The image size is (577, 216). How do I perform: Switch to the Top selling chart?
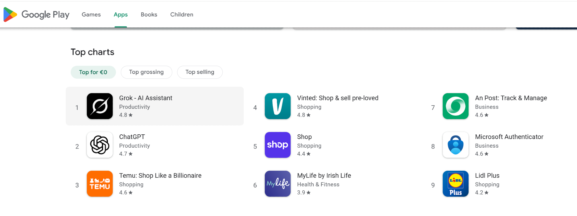pyautogui.click(x=200, y=72)
